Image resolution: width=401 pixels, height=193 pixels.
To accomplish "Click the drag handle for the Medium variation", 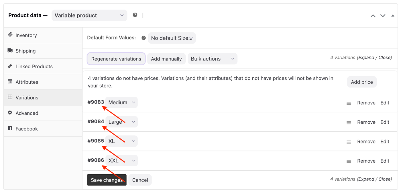I will point(349,103).
